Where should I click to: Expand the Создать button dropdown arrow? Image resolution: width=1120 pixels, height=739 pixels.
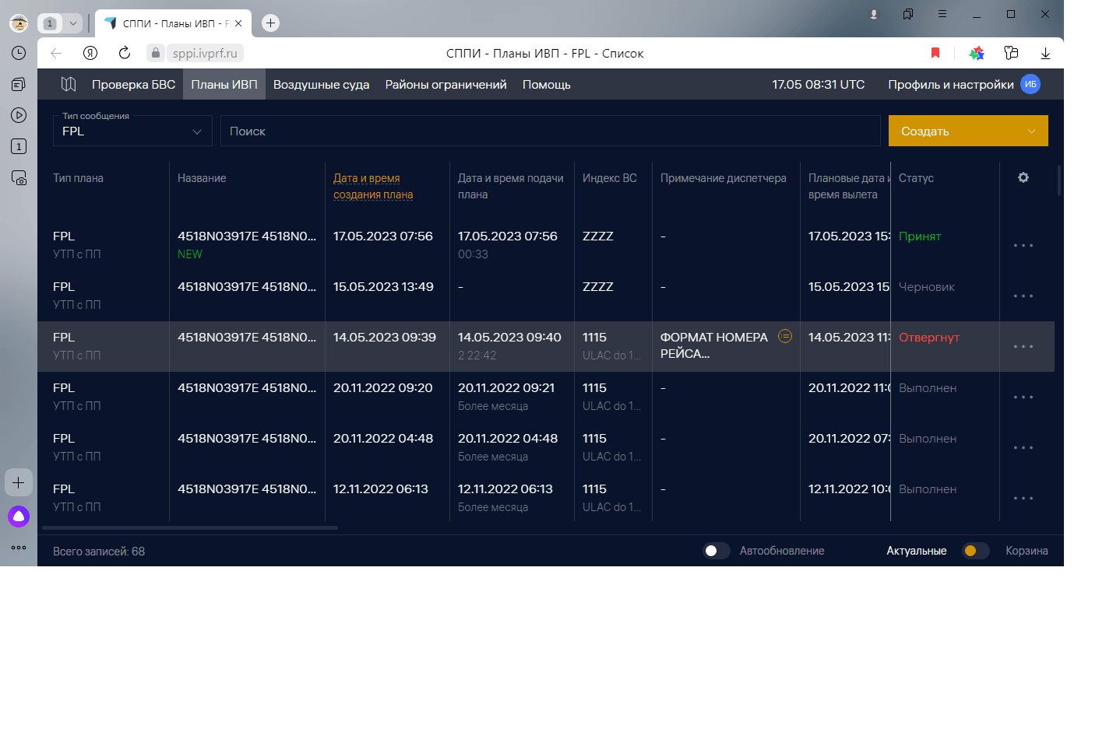click(1031, 131)
